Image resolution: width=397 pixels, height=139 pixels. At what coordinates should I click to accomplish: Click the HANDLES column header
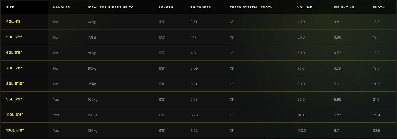[x=62, y=7]
